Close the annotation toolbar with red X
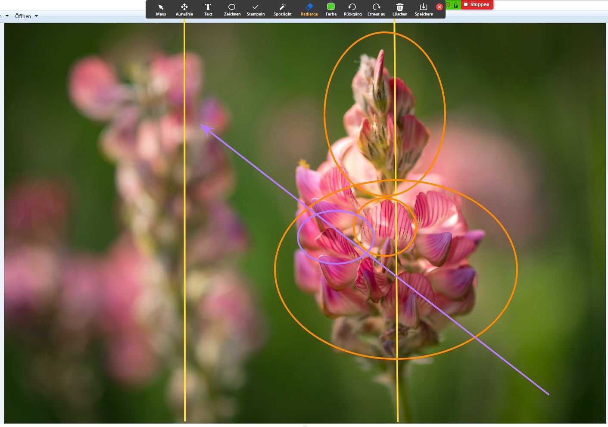608x427 pixels. [440, 7]
